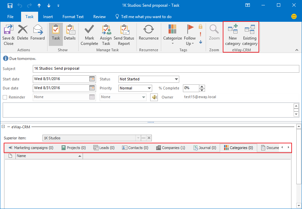
Task: Open Due date calendar picker
Action: click(92, 88)
